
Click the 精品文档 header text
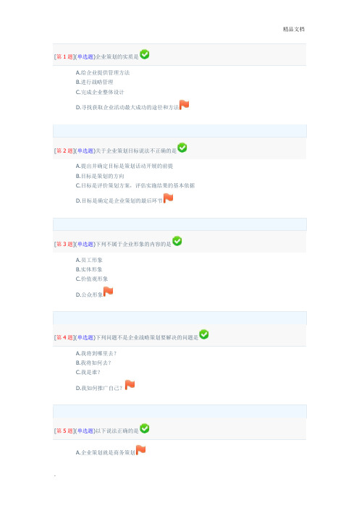(294, 29)
